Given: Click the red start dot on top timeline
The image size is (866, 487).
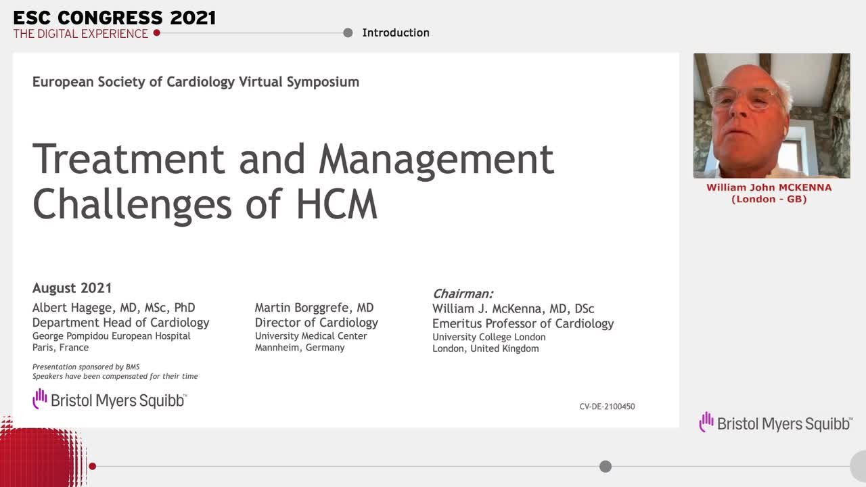Looking at the screenshot, I should pos(157,32).
